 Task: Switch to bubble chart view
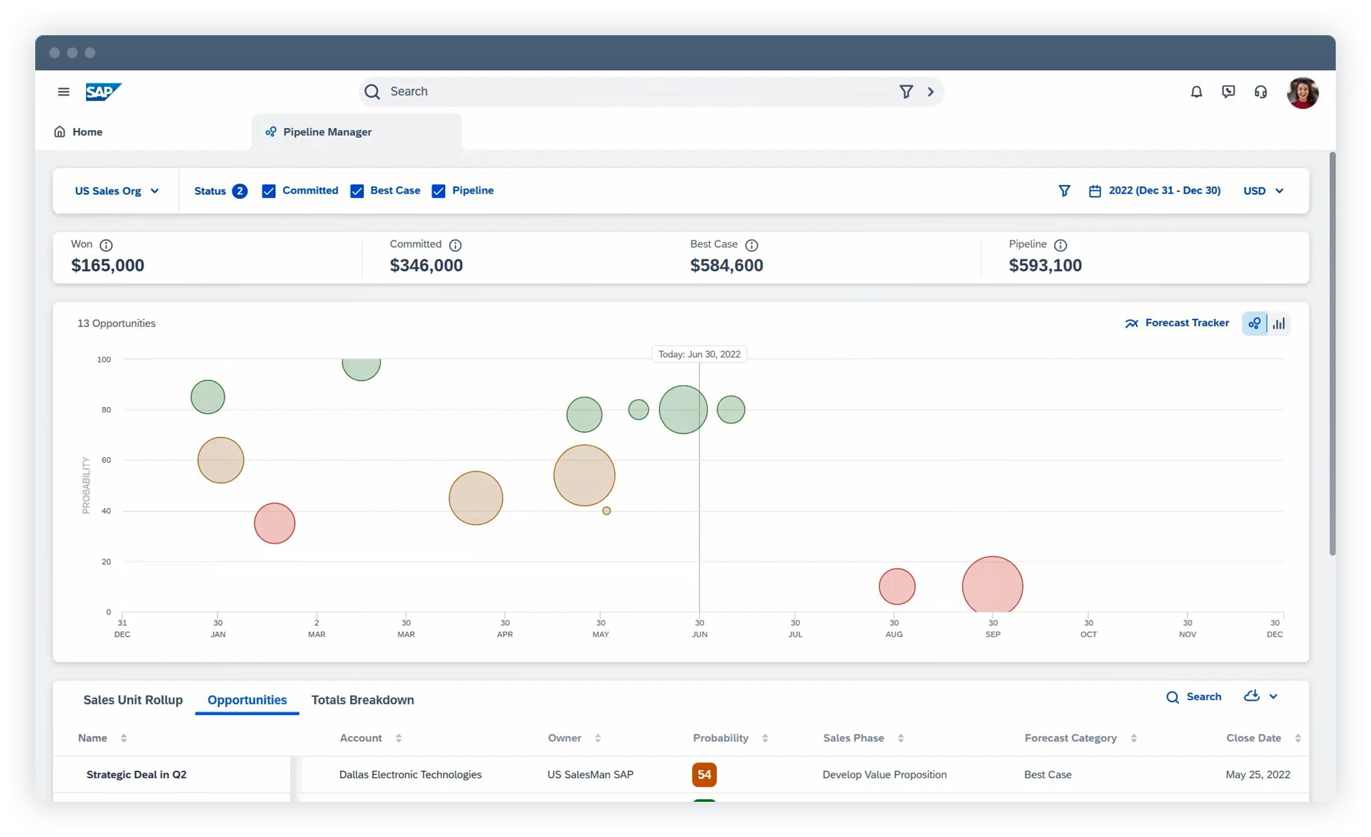point(1254,324)
